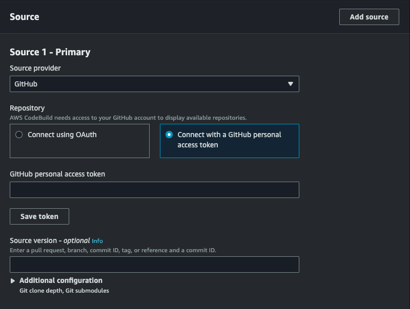Select the Connect using OAuth radio button
The image size is (410, 309).
(x=19, y=135)
